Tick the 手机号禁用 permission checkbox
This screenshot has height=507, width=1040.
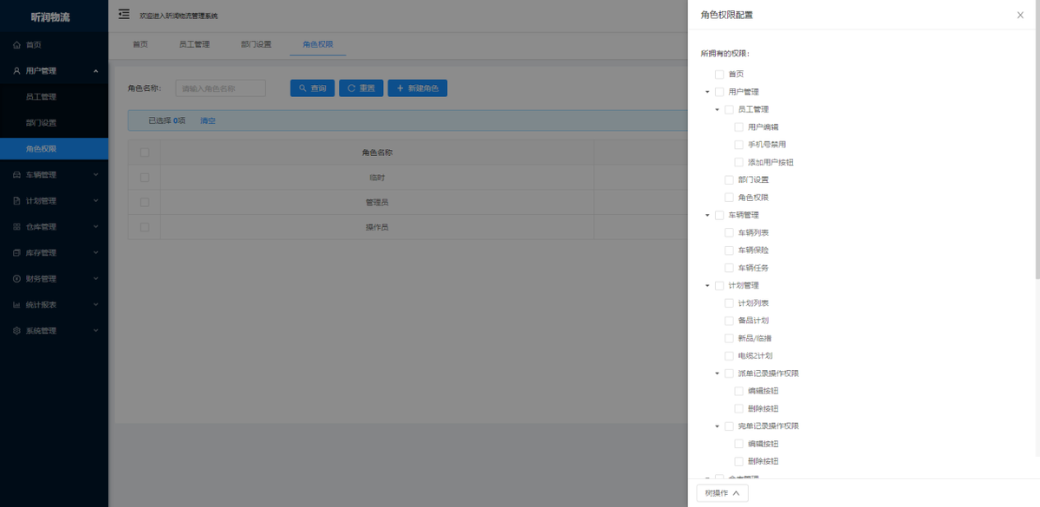[x=738, y=145]
